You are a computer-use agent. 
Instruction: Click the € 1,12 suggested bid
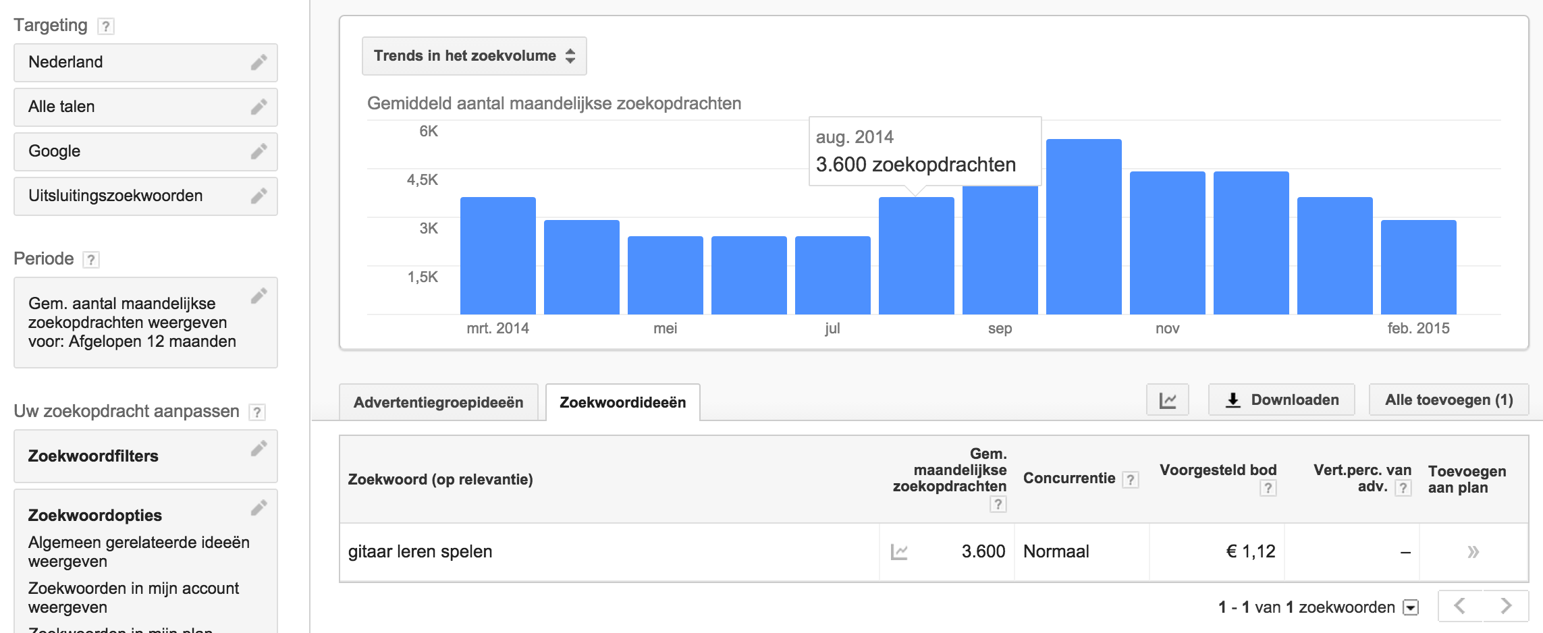(1251, 552)
